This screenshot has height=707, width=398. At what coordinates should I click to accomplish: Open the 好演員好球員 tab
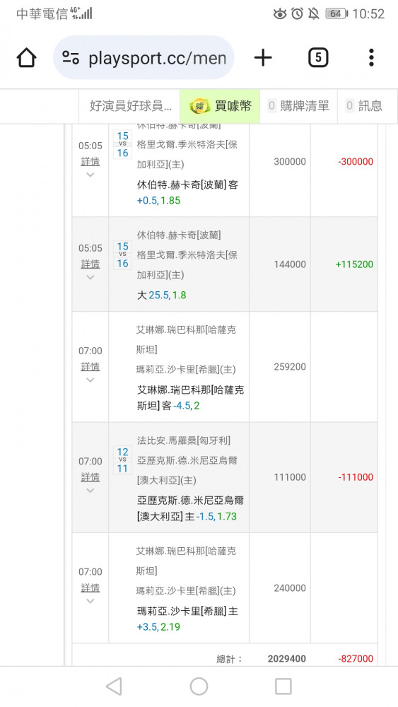[x=129, y=106]
